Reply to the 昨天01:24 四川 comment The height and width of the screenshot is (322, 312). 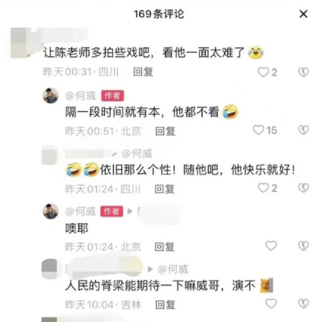164,189
